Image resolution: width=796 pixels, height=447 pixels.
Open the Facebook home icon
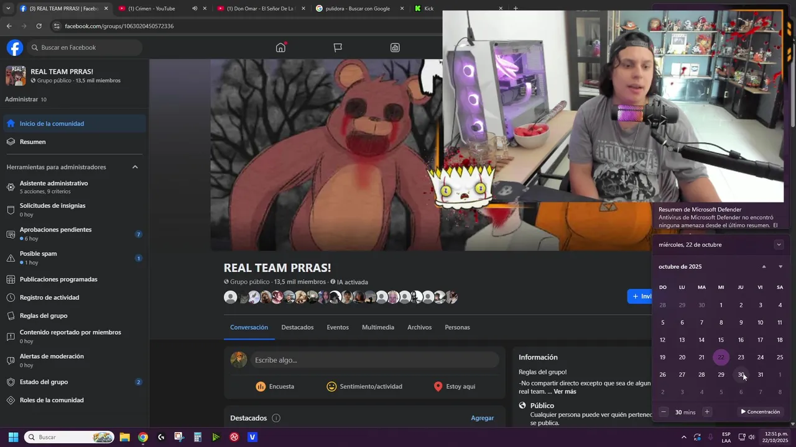[x=280, y=48]
